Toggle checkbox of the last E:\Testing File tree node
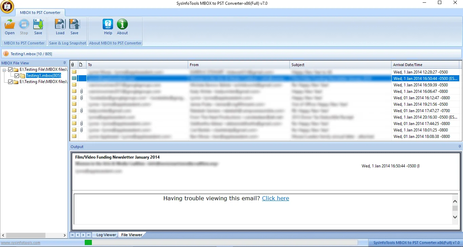Image resolution: width=463 pixels, height=247 pixels. (x=10, y=82)
